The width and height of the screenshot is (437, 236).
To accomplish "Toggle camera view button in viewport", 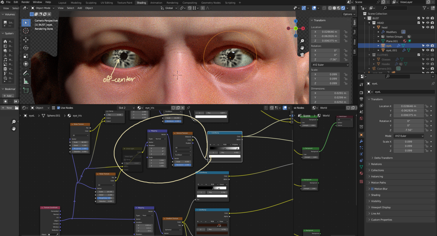I will click(x=302, y=55).
